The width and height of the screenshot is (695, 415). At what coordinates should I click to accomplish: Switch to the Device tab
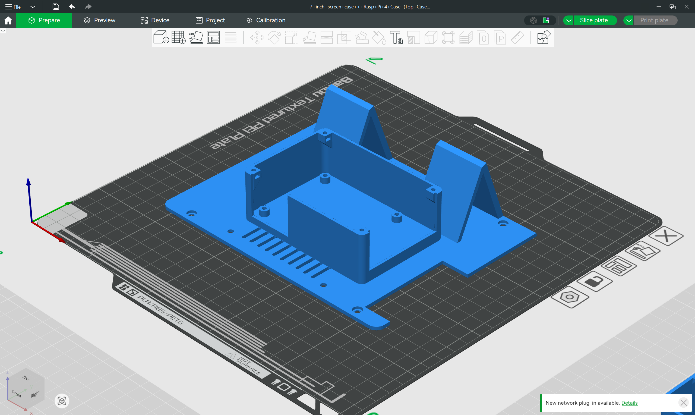(x=155, y=20)
